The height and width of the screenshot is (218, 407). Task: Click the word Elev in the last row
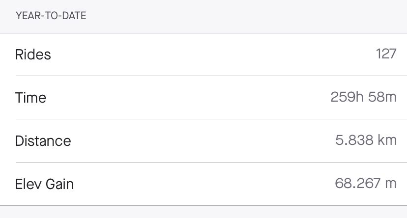pyautogui.click(x=28, y=184)
